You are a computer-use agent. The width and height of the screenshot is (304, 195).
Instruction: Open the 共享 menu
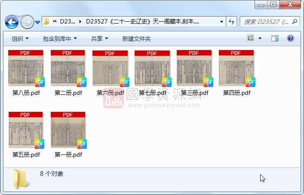99,39
